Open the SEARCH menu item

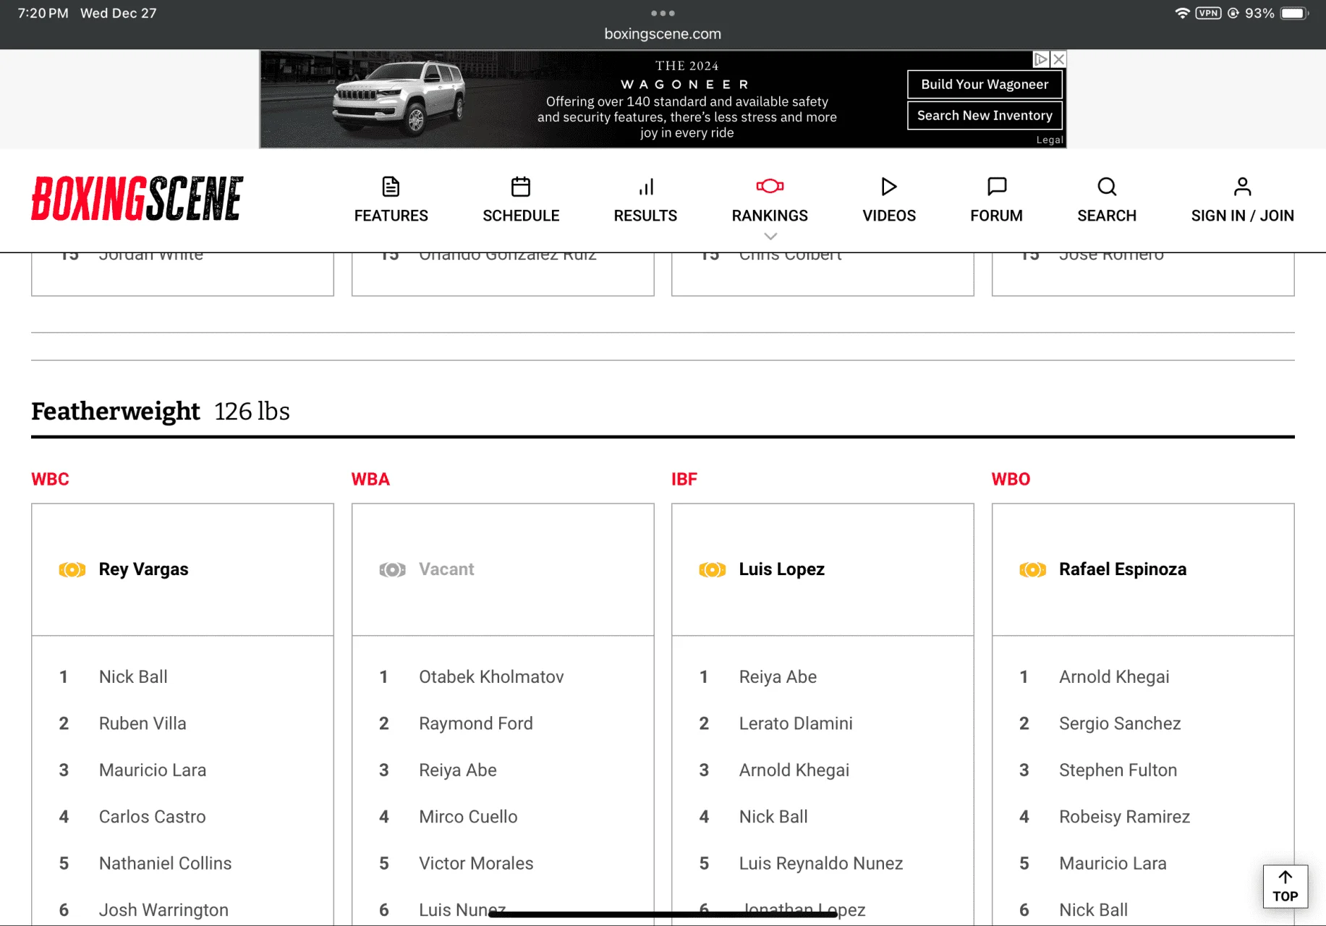[1107, 216]
